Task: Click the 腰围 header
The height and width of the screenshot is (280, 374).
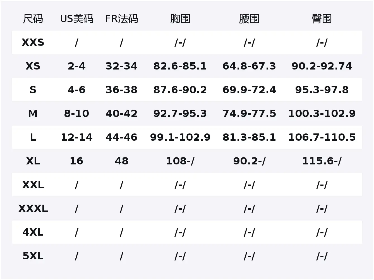Action: coord(249,19)
